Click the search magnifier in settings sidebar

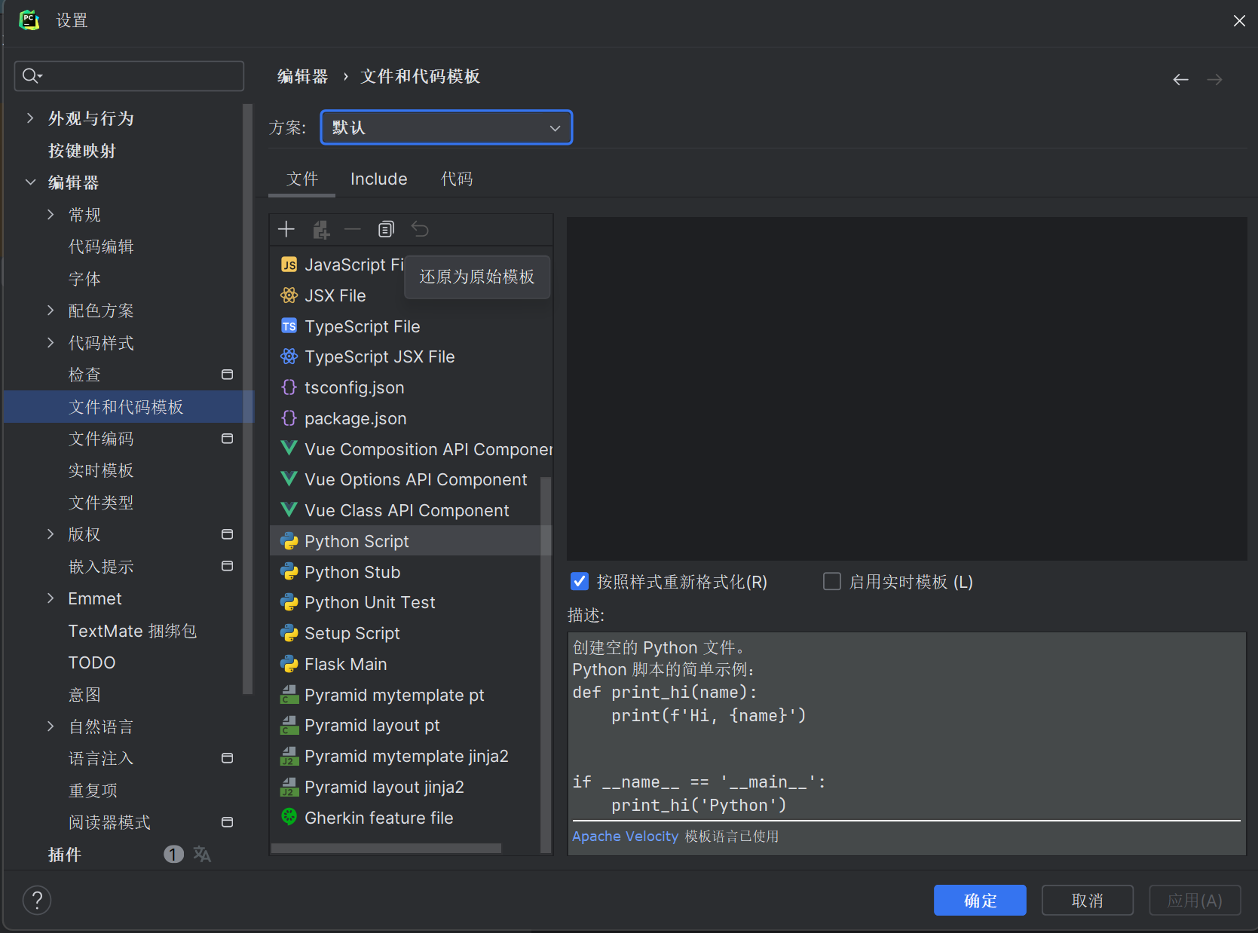pyautogui.click(x=31, y=75)
